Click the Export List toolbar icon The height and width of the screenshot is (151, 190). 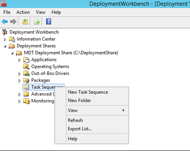[x=37, y=22]
